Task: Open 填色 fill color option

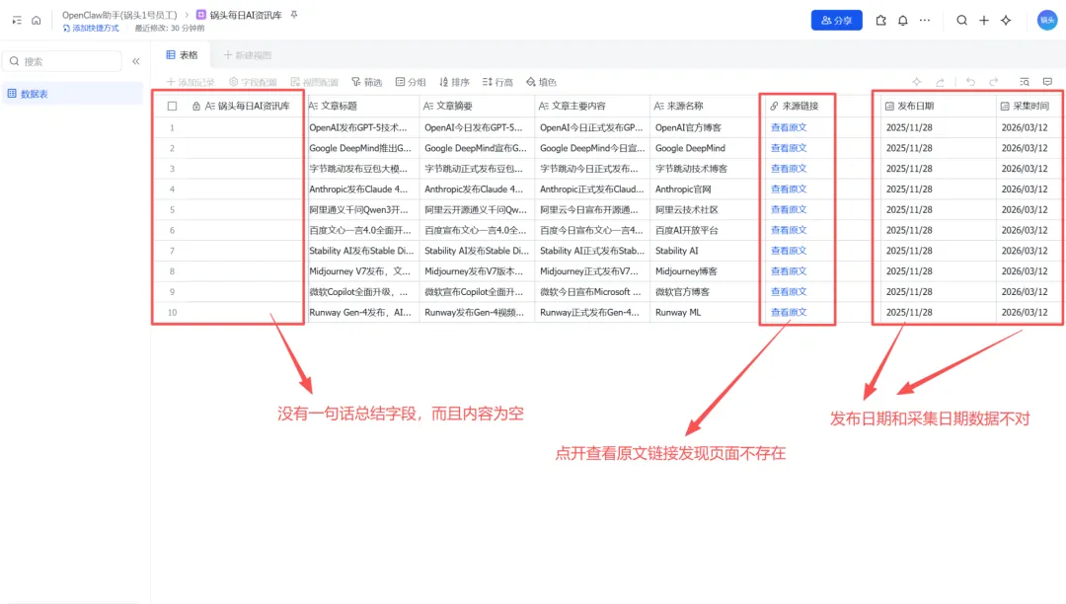Action: tap(541, 82)
